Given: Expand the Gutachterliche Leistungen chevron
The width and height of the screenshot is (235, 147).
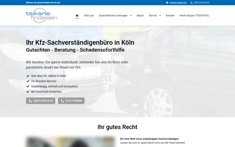Looking at the screenshot, I should [131, 15].
